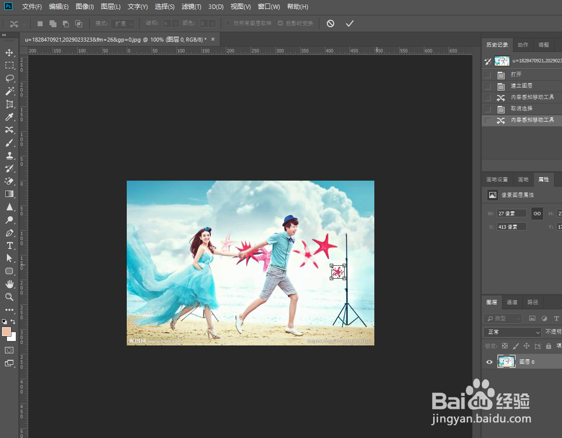The width and height of the screenshot is (562, 438).
Task: Commit the transform with the checkmark
Action: [x=350, y=24]
